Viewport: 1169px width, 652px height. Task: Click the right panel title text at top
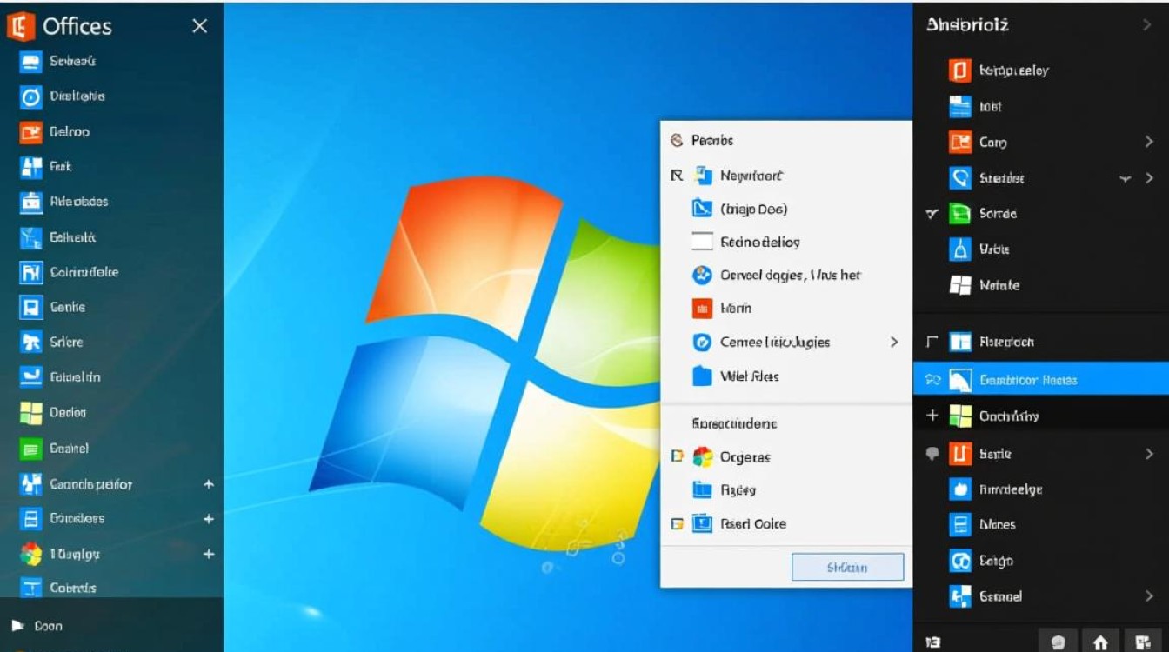[967, 25]
